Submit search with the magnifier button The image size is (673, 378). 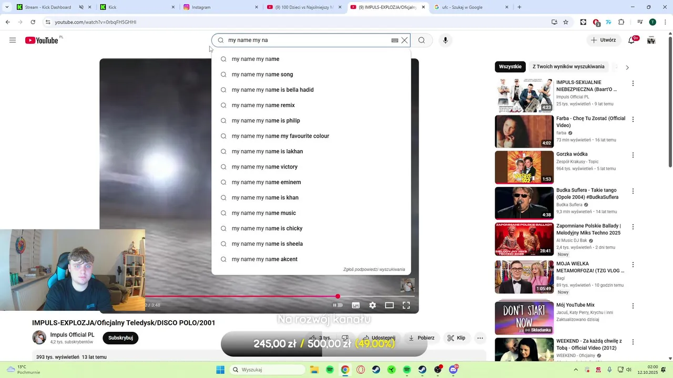422,40
